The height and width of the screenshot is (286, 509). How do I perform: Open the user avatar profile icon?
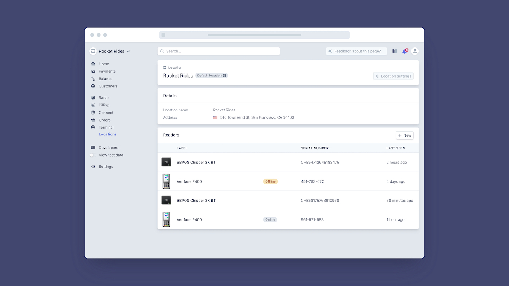click(x=414, y=51)
